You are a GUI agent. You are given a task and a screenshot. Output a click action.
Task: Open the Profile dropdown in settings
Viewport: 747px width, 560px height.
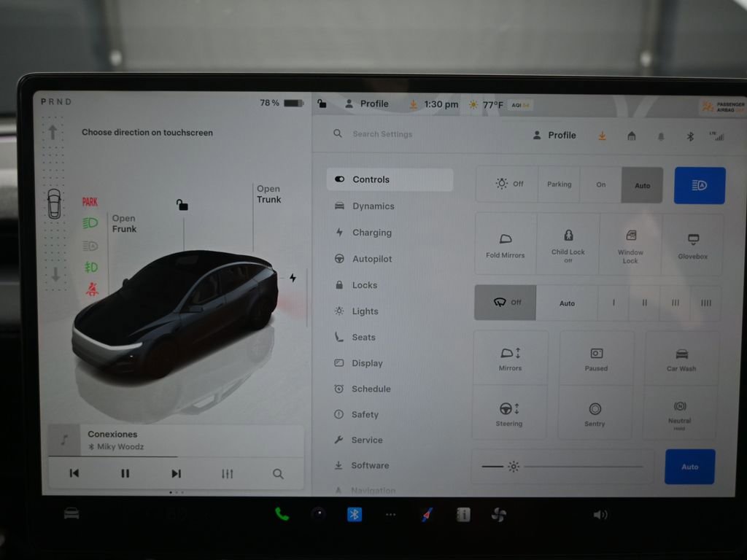coord(554,134)
